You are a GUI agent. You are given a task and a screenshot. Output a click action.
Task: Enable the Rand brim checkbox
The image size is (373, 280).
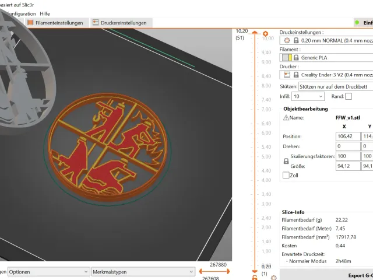pyautogui.click(x=349, y=96)
